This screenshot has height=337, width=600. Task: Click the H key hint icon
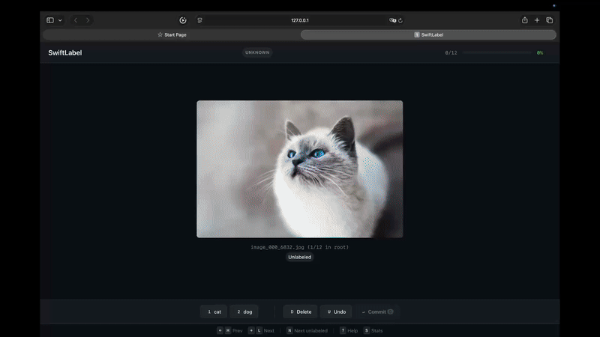228,330
